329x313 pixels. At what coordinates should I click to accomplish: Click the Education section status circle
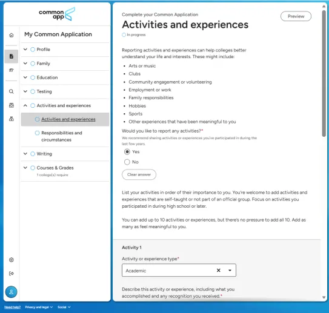click(x=33, y=77)
